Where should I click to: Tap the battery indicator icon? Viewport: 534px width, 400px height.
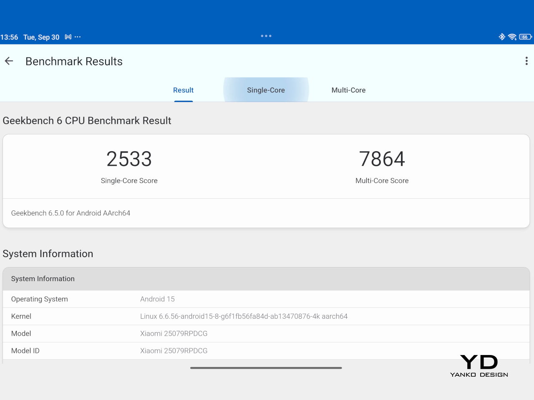(x=525, y=37)
